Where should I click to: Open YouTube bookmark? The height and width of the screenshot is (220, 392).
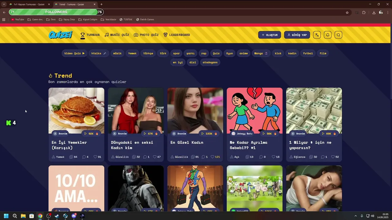coord(17,20)
